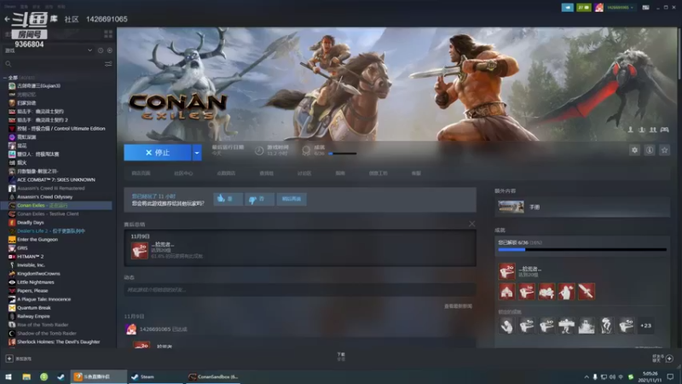Open the Community Hub tab in game links
Image resolution: width=682 pixels, height=384 pixels.
click(183, 173)
